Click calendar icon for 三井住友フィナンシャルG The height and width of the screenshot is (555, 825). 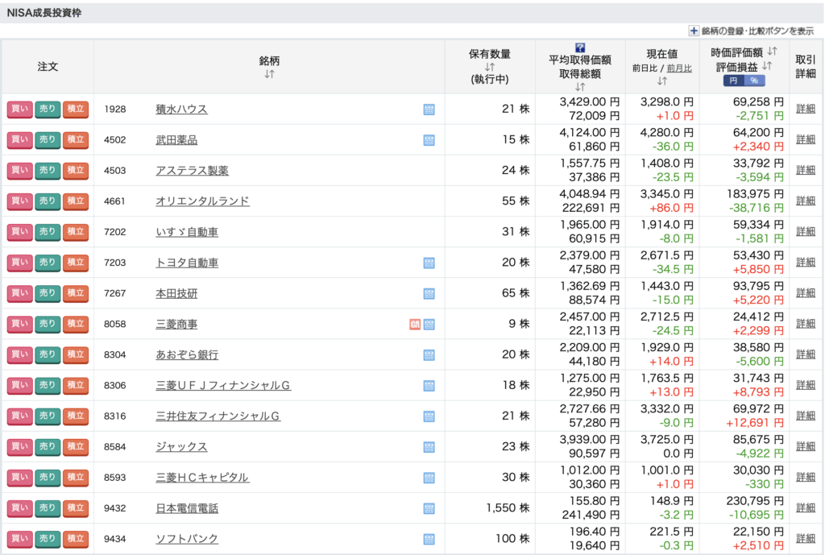click(429, 416)
